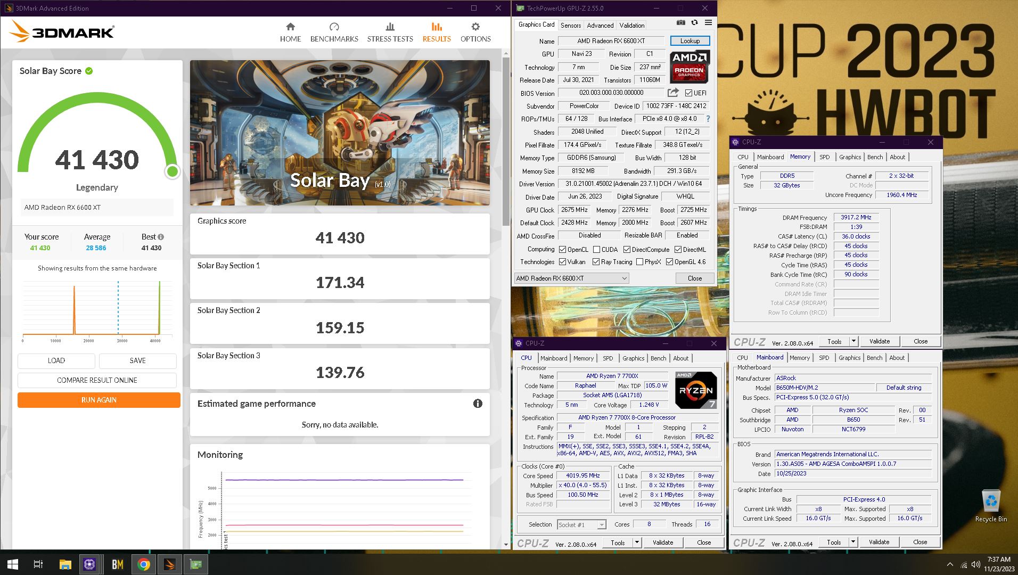
Task: Click info icon beside Best score
Action: tap(161, 237)
